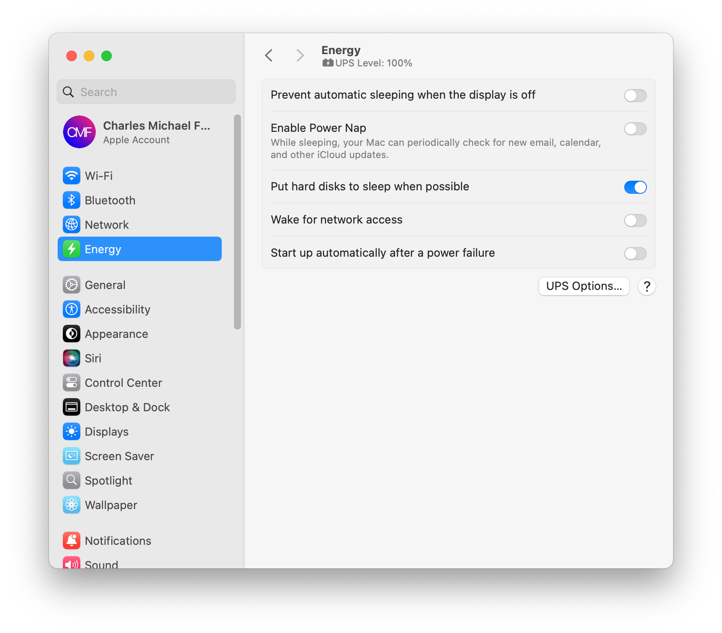Click the Displays sun icon
The image size is (722, 633).
tap(72, 432)
